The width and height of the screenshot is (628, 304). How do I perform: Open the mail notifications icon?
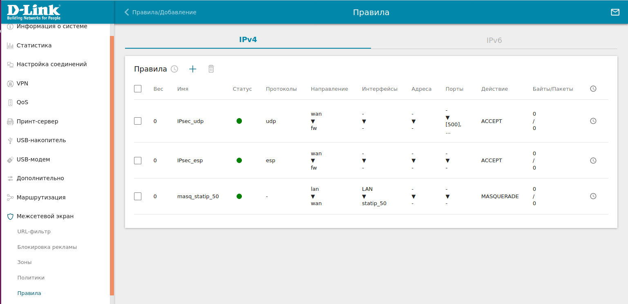click(x=615, y=12)
